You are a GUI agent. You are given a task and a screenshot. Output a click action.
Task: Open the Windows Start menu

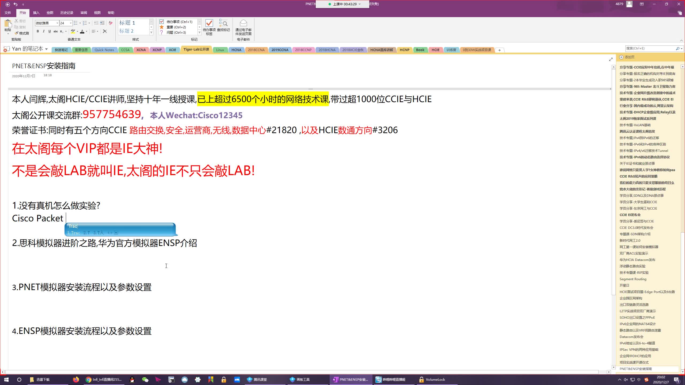[x=6, y=379]
